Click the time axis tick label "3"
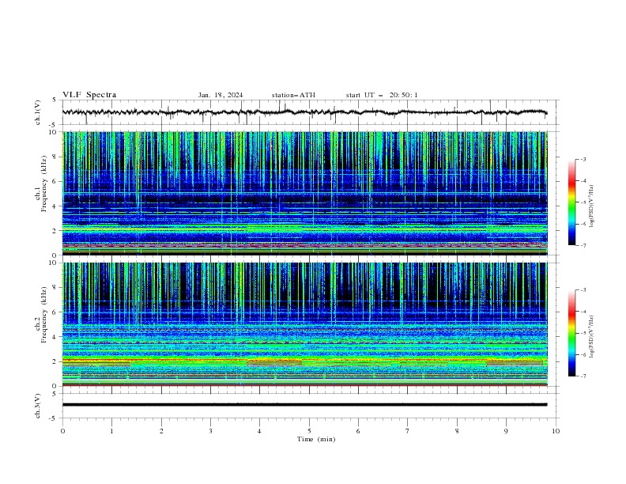626x484 pixels. 210,431
